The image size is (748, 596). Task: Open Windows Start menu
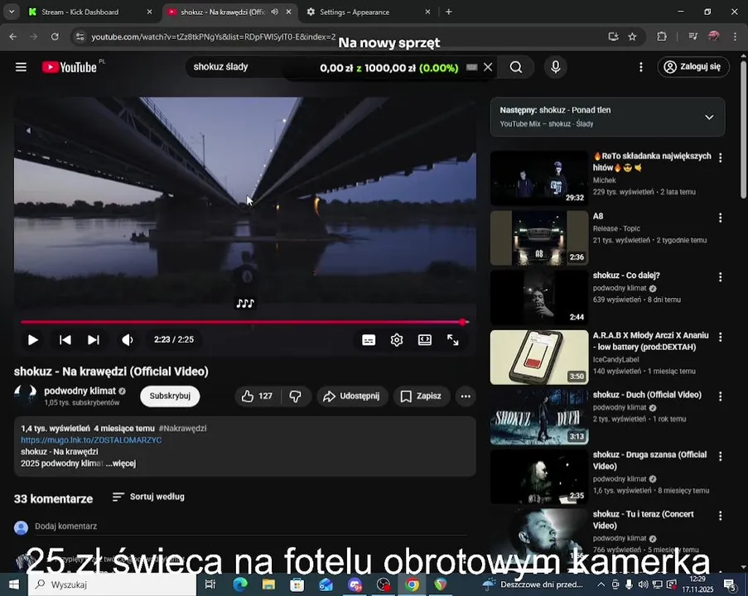pyautogui.click(x=14, y=584)
